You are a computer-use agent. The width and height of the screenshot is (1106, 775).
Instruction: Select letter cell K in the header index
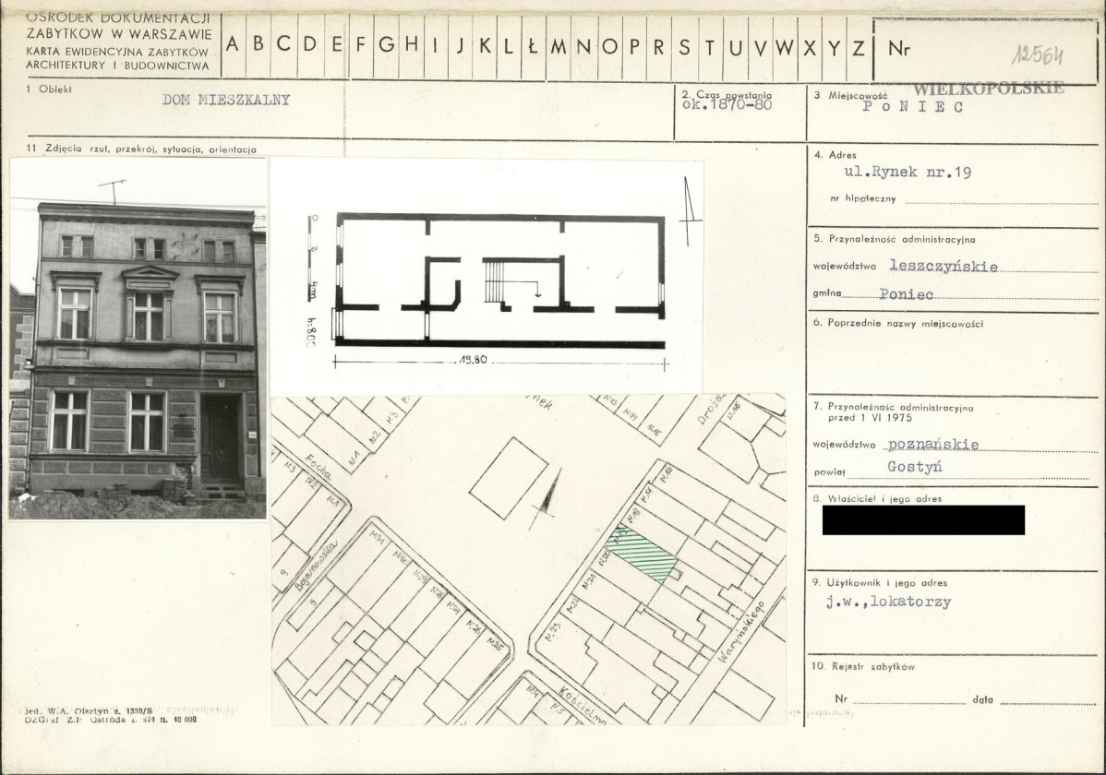486,46
